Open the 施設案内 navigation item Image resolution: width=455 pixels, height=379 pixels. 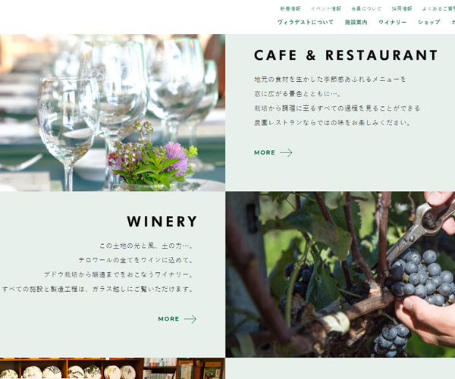click(356, 22)
